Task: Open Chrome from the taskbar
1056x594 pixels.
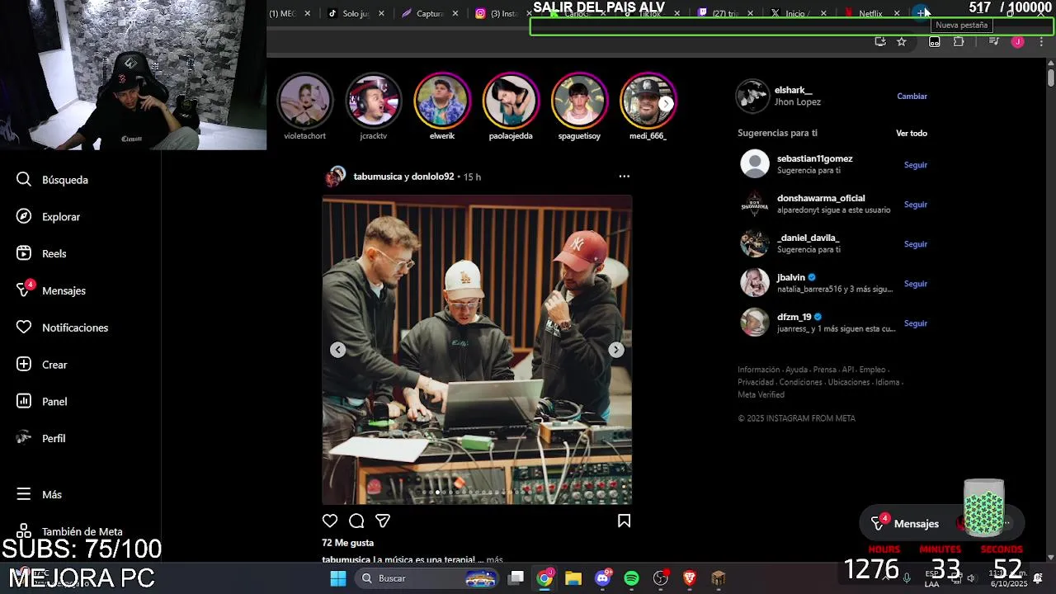Action: (544, 578)
